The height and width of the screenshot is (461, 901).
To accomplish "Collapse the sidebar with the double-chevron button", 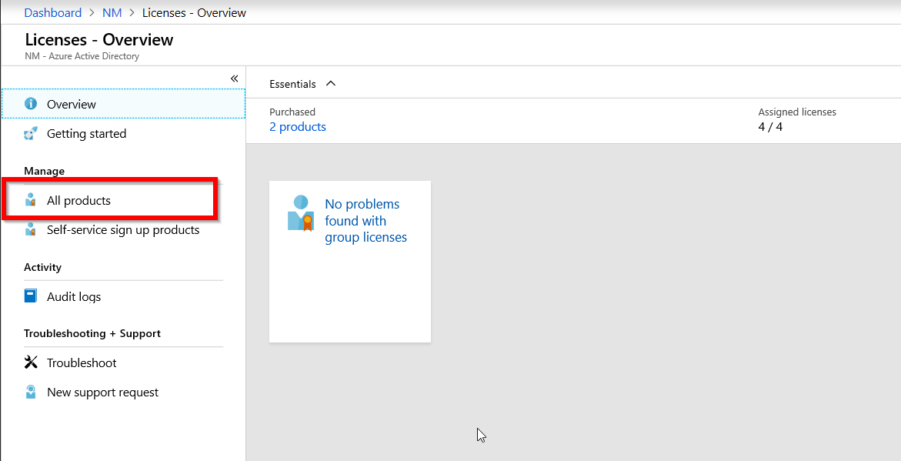I will pyautogui.click(x=235, y=79).
